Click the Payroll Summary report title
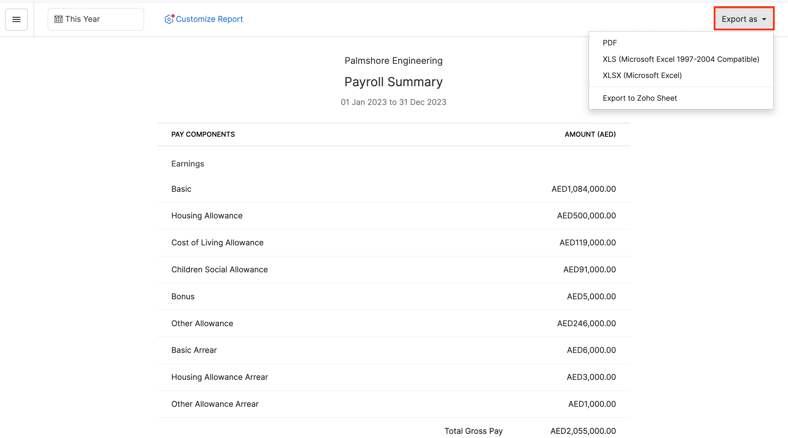 [393, 82]
